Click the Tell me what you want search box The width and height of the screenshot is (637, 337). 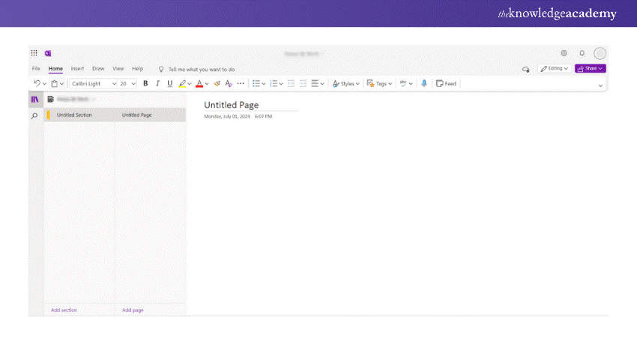(x=201, y=69)
